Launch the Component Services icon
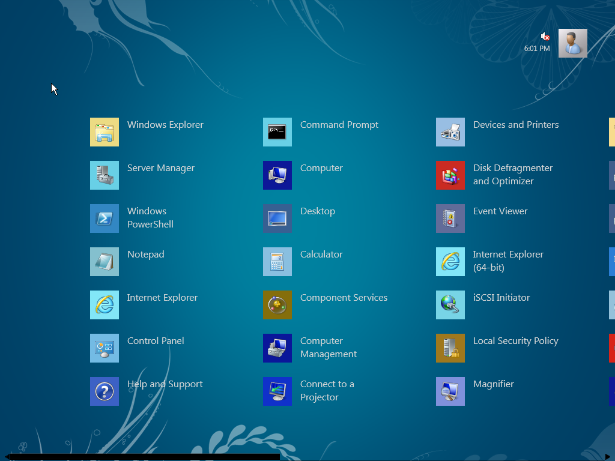Image resolution: width=615 pixels, height=461 pixels. coord(277,305)
